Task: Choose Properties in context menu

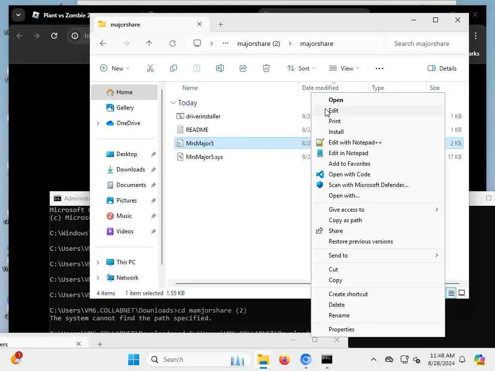Action: point(378,329)
